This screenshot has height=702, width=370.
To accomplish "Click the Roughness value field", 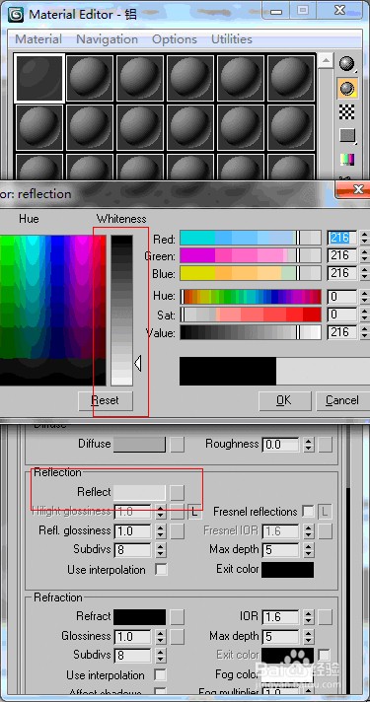I will [281, 445].
